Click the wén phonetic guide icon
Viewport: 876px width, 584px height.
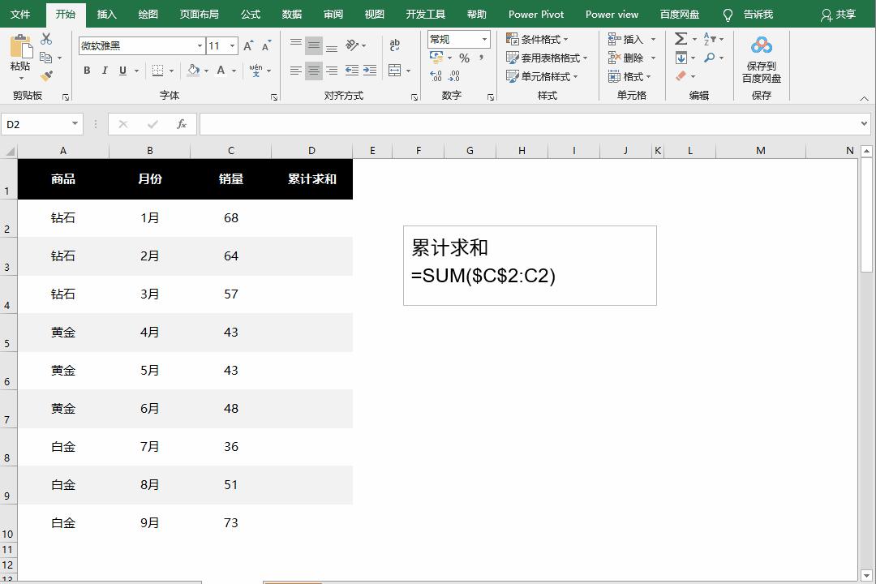[x=255, y=71]
